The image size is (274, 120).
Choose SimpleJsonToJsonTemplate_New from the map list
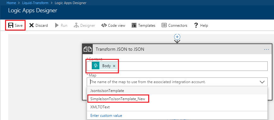pos(177,99)
